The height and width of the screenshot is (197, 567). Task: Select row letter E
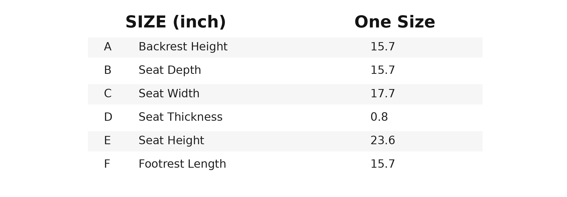107,141
